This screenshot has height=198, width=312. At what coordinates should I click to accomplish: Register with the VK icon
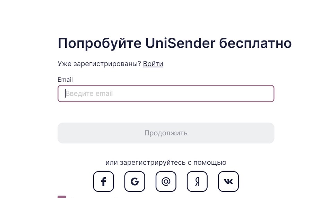pyautogui.click(x=228, y=181)
